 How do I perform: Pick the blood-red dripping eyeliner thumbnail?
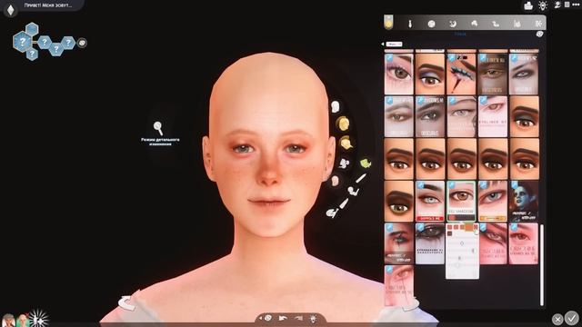click(x=461, y=74)
